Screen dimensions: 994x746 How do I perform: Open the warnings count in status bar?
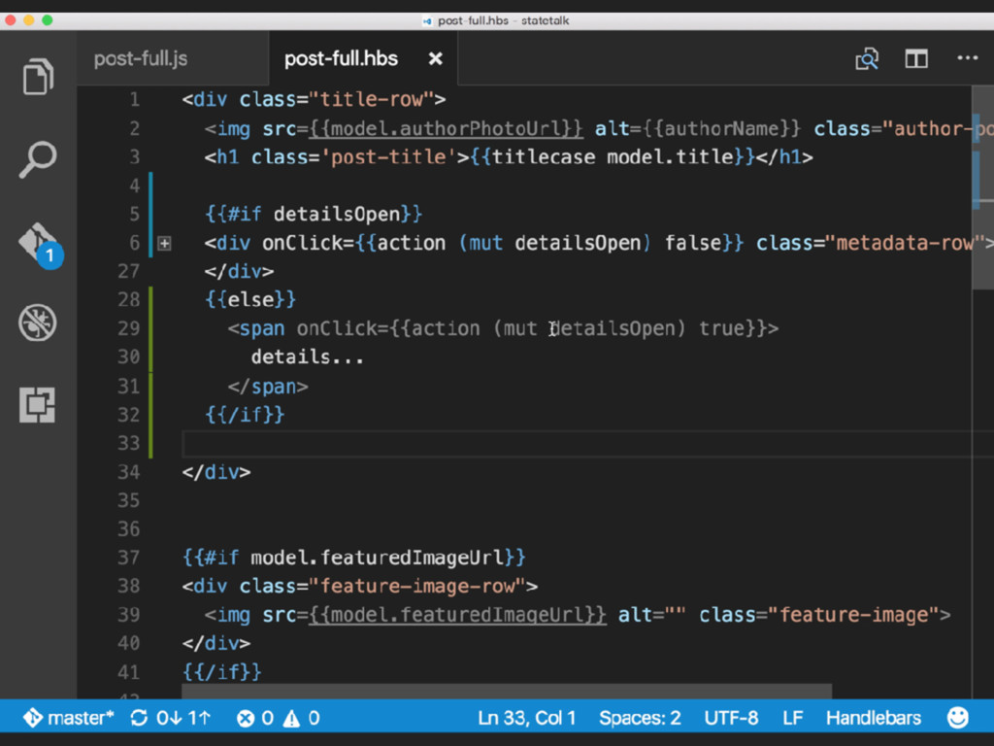pos(301,718)
